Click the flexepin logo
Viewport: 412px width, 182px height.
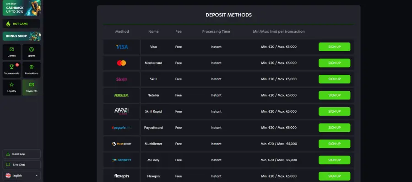pos(121,176)
